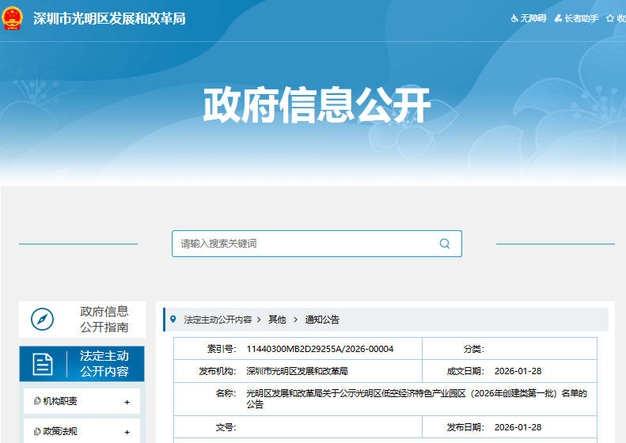Click the national emblem logo
Image resolution: width=626 pixels, height=443 pixels.
[12, 18]
